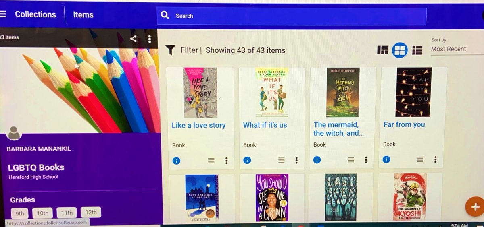Click reorder handle on Like a love story

pyautogui.click(x=211, y=161)
